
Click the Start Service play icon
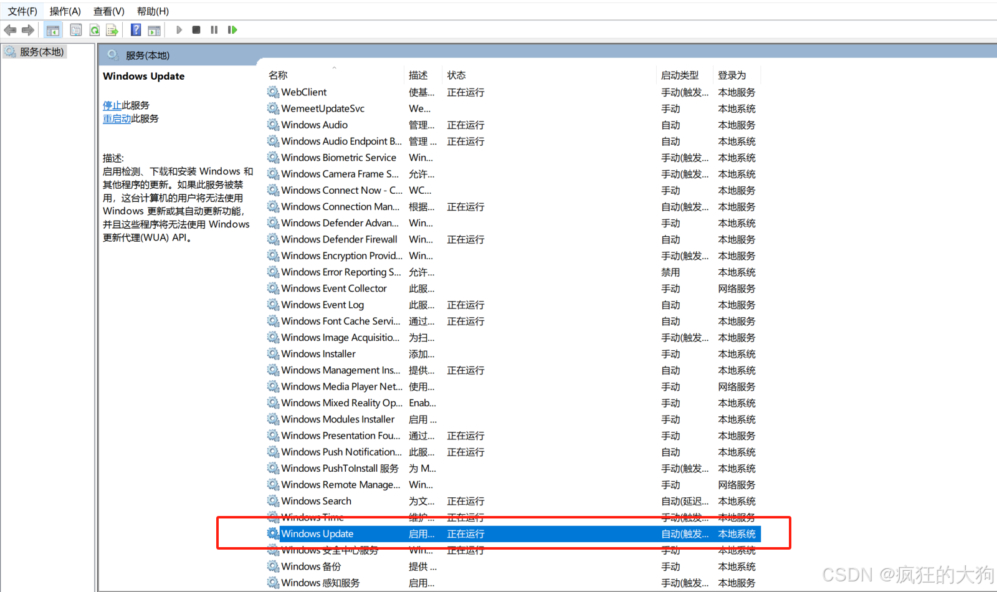point(179,30)
